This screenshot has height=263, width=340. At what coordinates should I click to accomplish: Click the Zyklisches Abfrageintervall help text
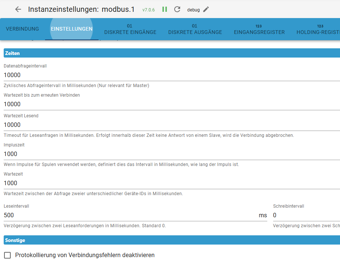pos(76,86)
